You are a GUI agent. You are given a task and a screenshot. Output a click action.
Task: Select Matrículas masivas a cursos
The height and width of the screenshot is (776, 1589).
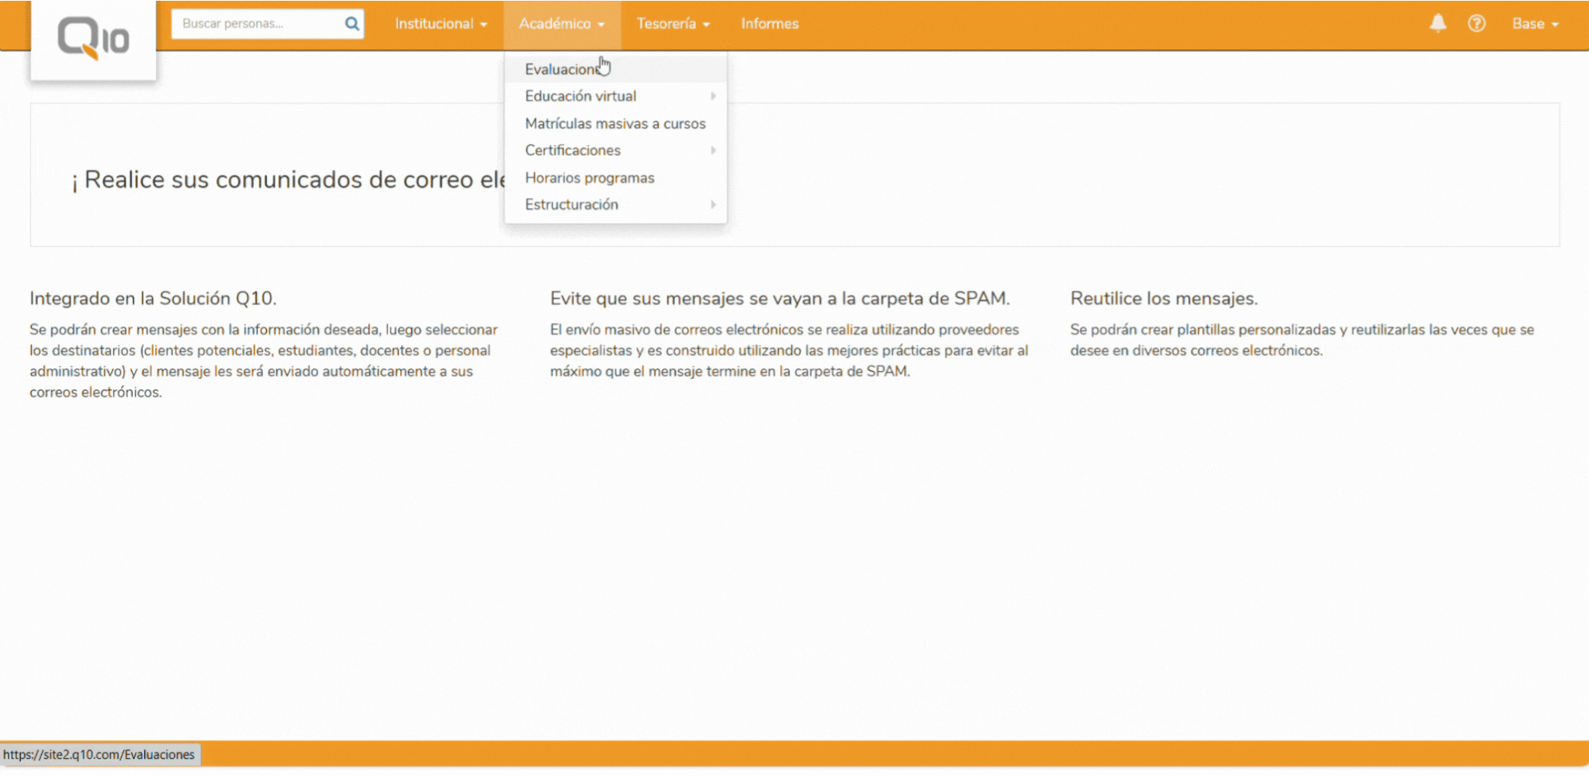coord(615,123)
